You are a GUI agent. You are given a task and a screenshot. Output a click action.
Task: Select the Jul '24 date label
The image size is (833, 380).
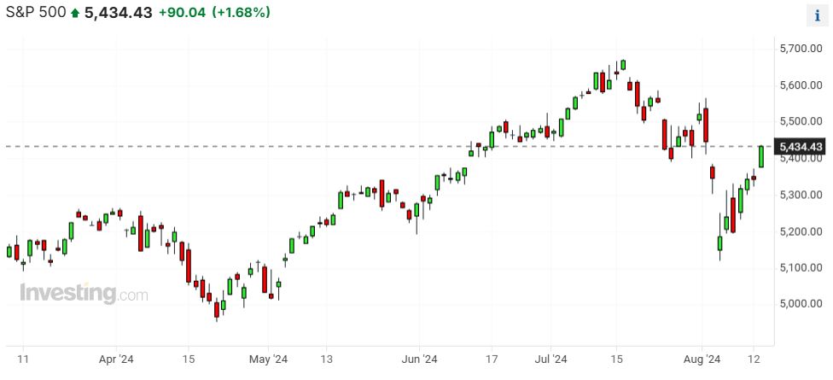coord(554,360)
